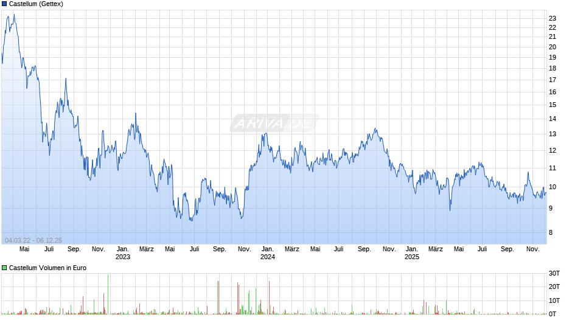Select the 'Castellum Volumen in Euro' label
The height and width of the screenshot is (320, 572).
click(x=48, y=268)
